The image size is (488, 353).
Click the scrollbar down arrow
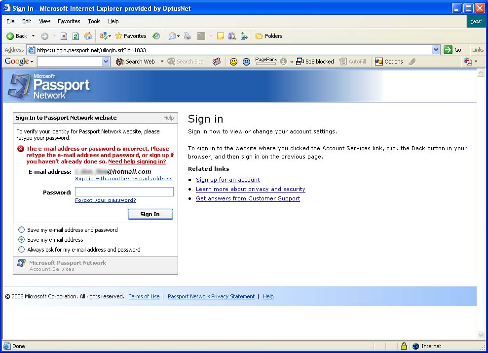point(481,335)
